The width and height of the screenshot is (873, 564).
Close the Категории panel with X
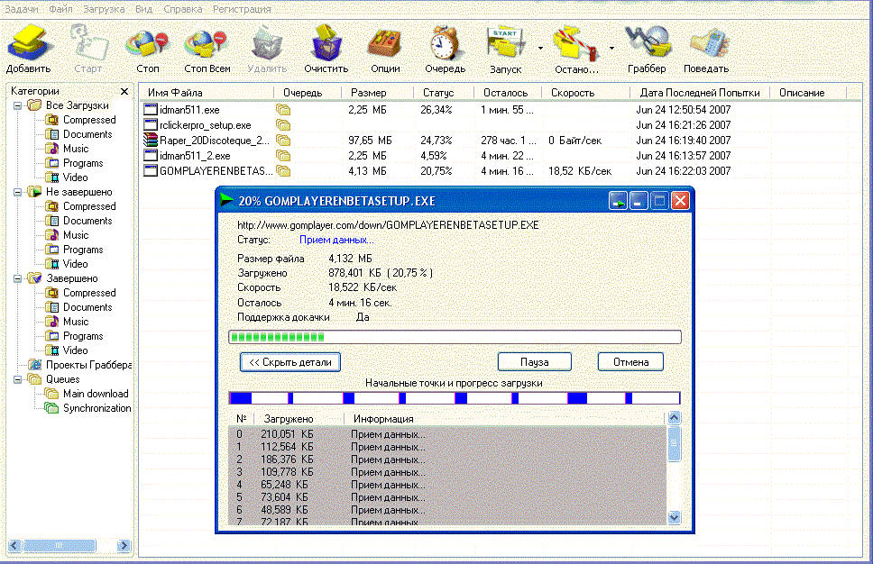click(x=124, y=91)
